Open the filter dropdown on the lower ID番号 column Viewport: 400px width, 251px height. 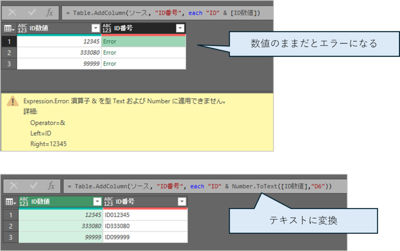(182, 202)
